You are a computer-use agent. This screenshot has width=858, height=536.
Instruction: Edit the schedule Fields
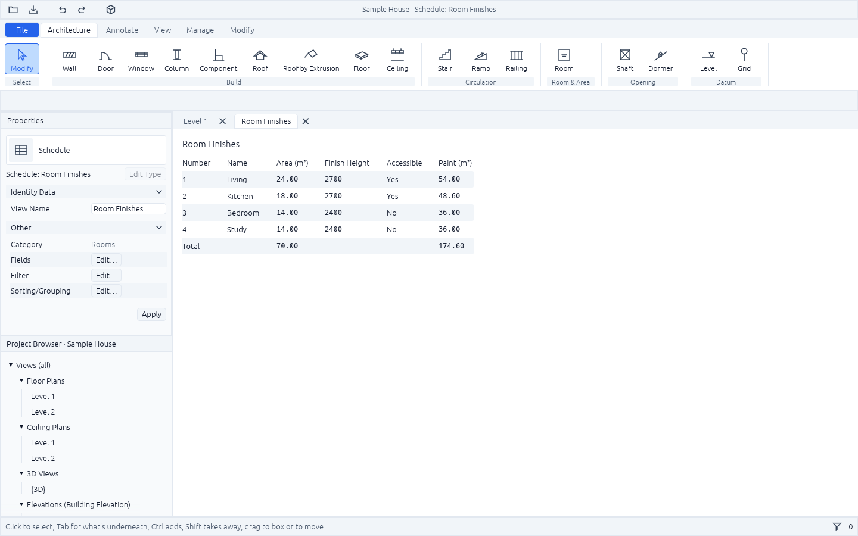106,260
